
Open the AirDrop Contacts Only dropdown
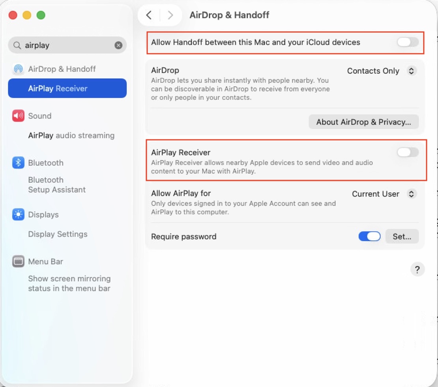coord(381,71)
